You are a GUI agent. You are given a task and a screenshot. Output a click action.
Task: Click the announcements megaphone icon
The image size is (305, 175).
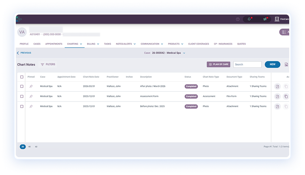click(264, 19)
